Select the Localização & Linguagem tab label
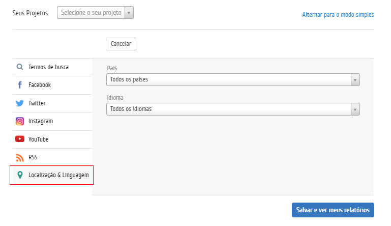The height and width of the screenshot is (226, 391). click(x=58, y=175)
